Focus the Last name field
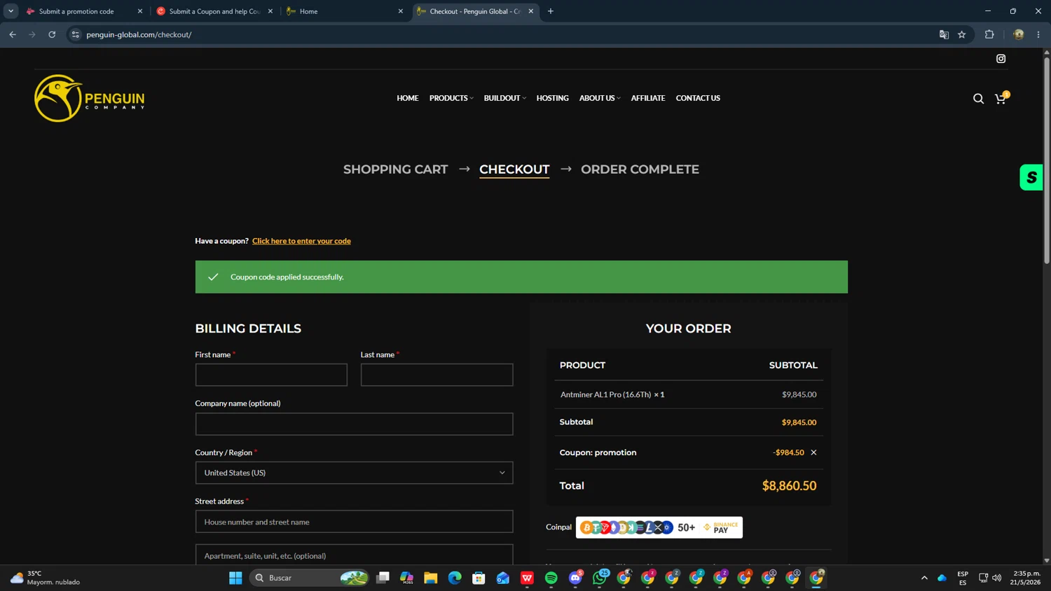 [x=437, y=375]
